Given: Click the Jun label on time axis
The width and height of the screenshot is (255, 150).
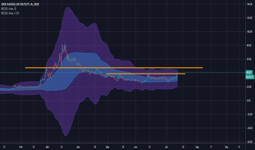Looking at the screenshot, I should coord(135,147).
